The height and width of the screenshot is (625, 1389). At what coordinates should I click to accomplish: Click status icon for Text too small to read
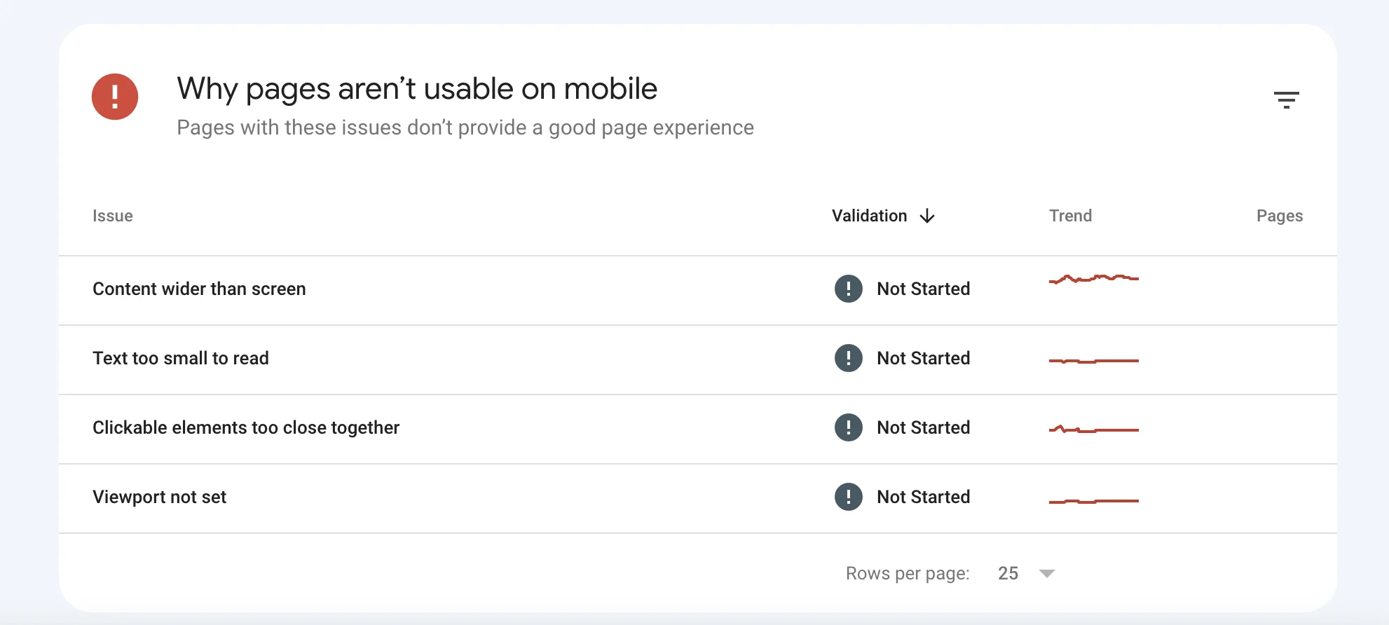click(849, 358)
